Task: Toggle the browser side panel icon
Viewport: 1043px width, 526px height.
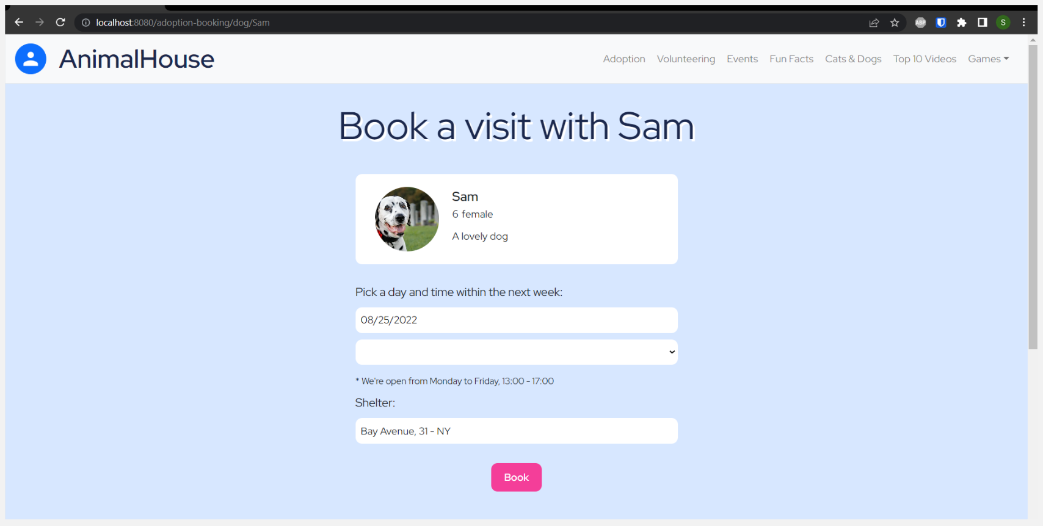Action: pos(983,23)
